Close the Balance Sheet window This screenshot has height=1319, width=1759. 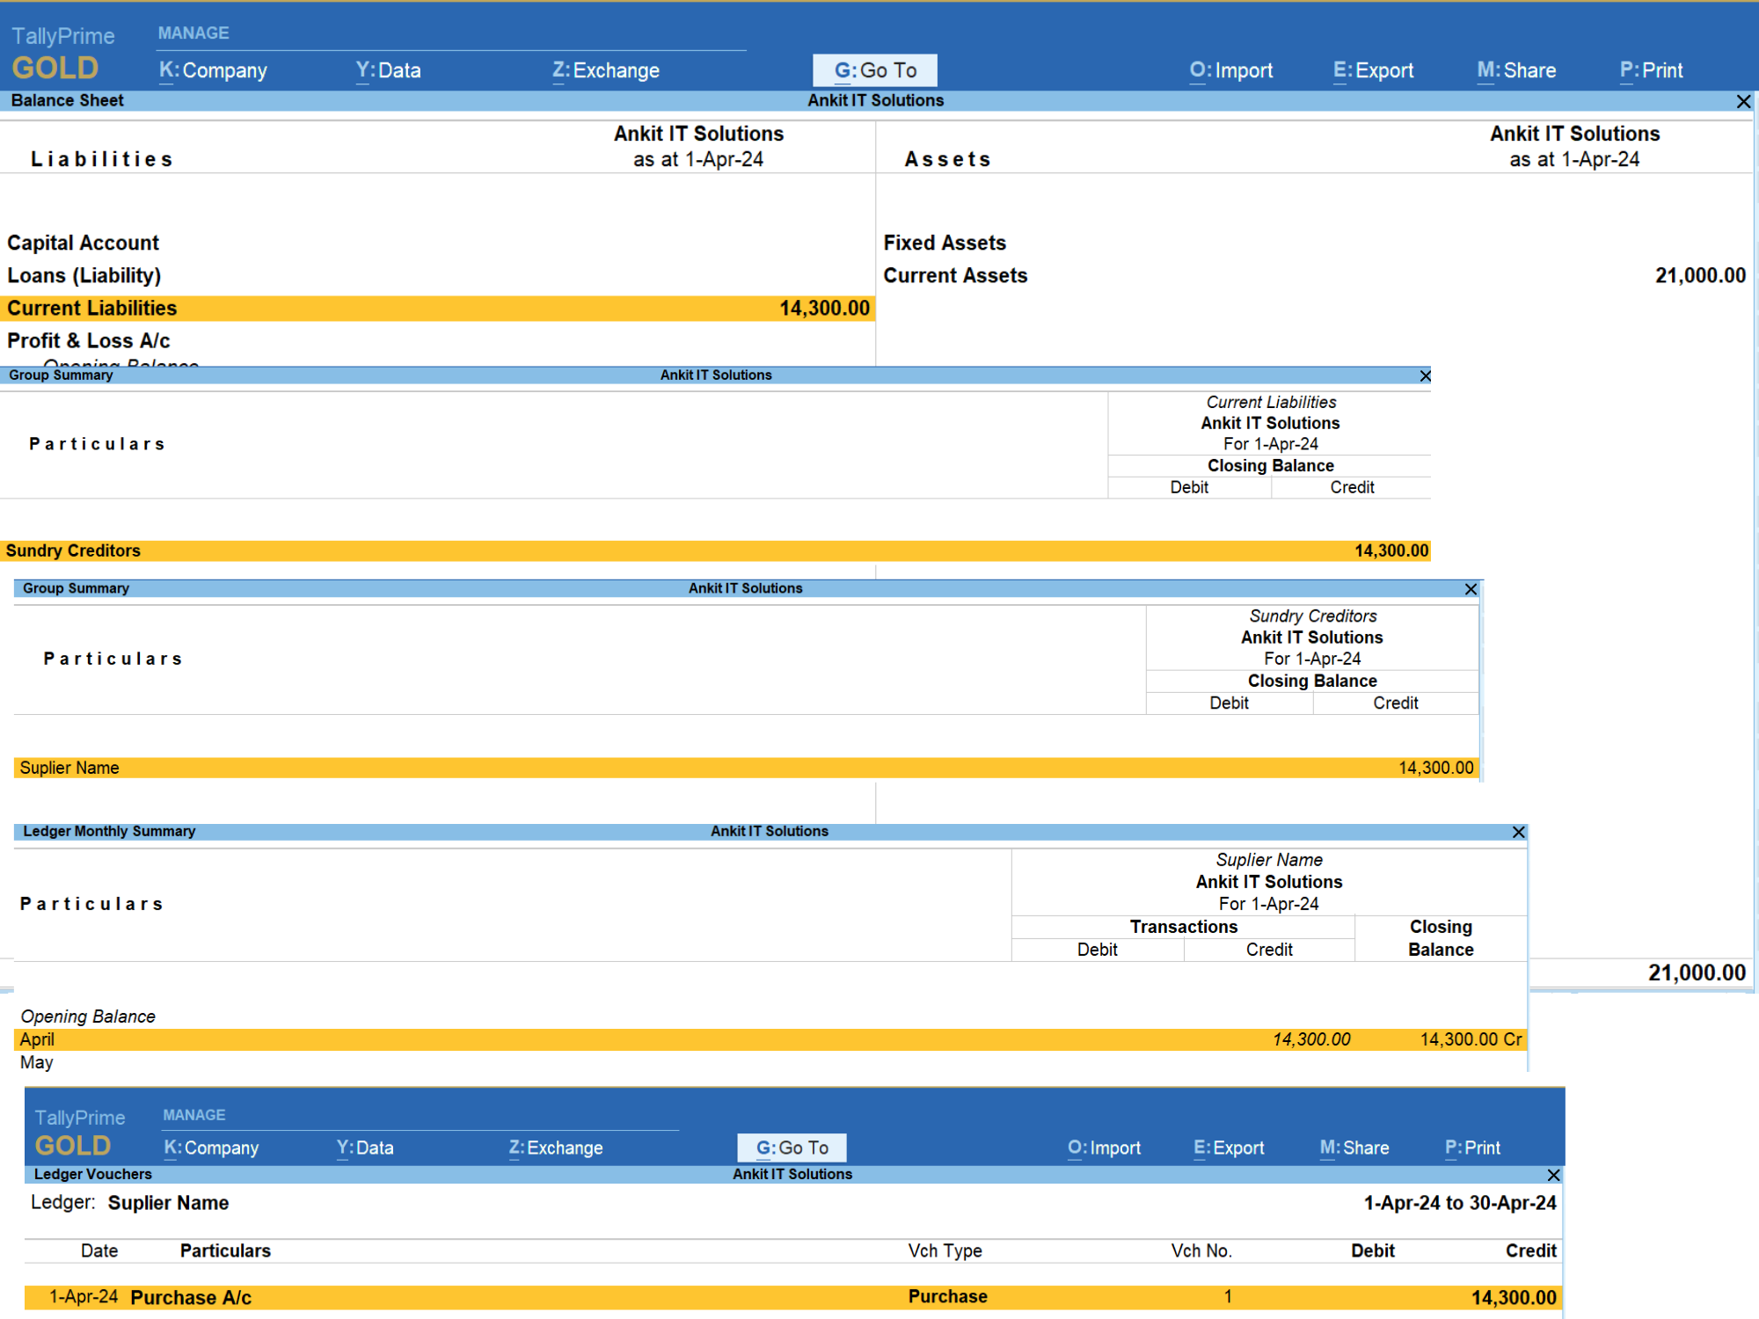point(1743,102)
